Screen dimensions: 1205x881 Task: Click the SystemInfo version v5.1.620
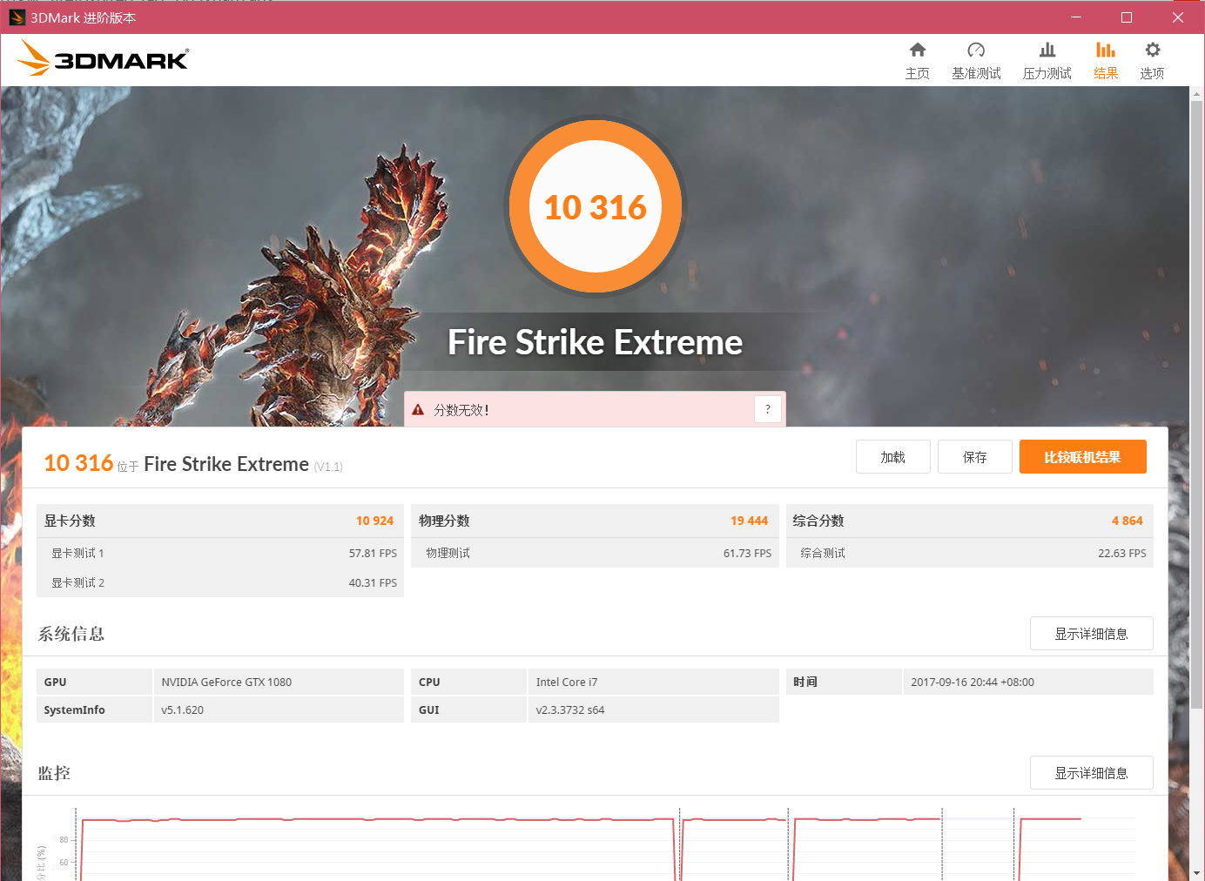[x=182, y=710]
